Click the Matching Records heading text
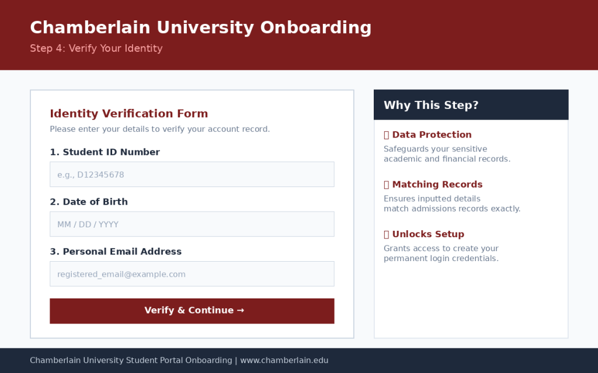 click(437, 185)
